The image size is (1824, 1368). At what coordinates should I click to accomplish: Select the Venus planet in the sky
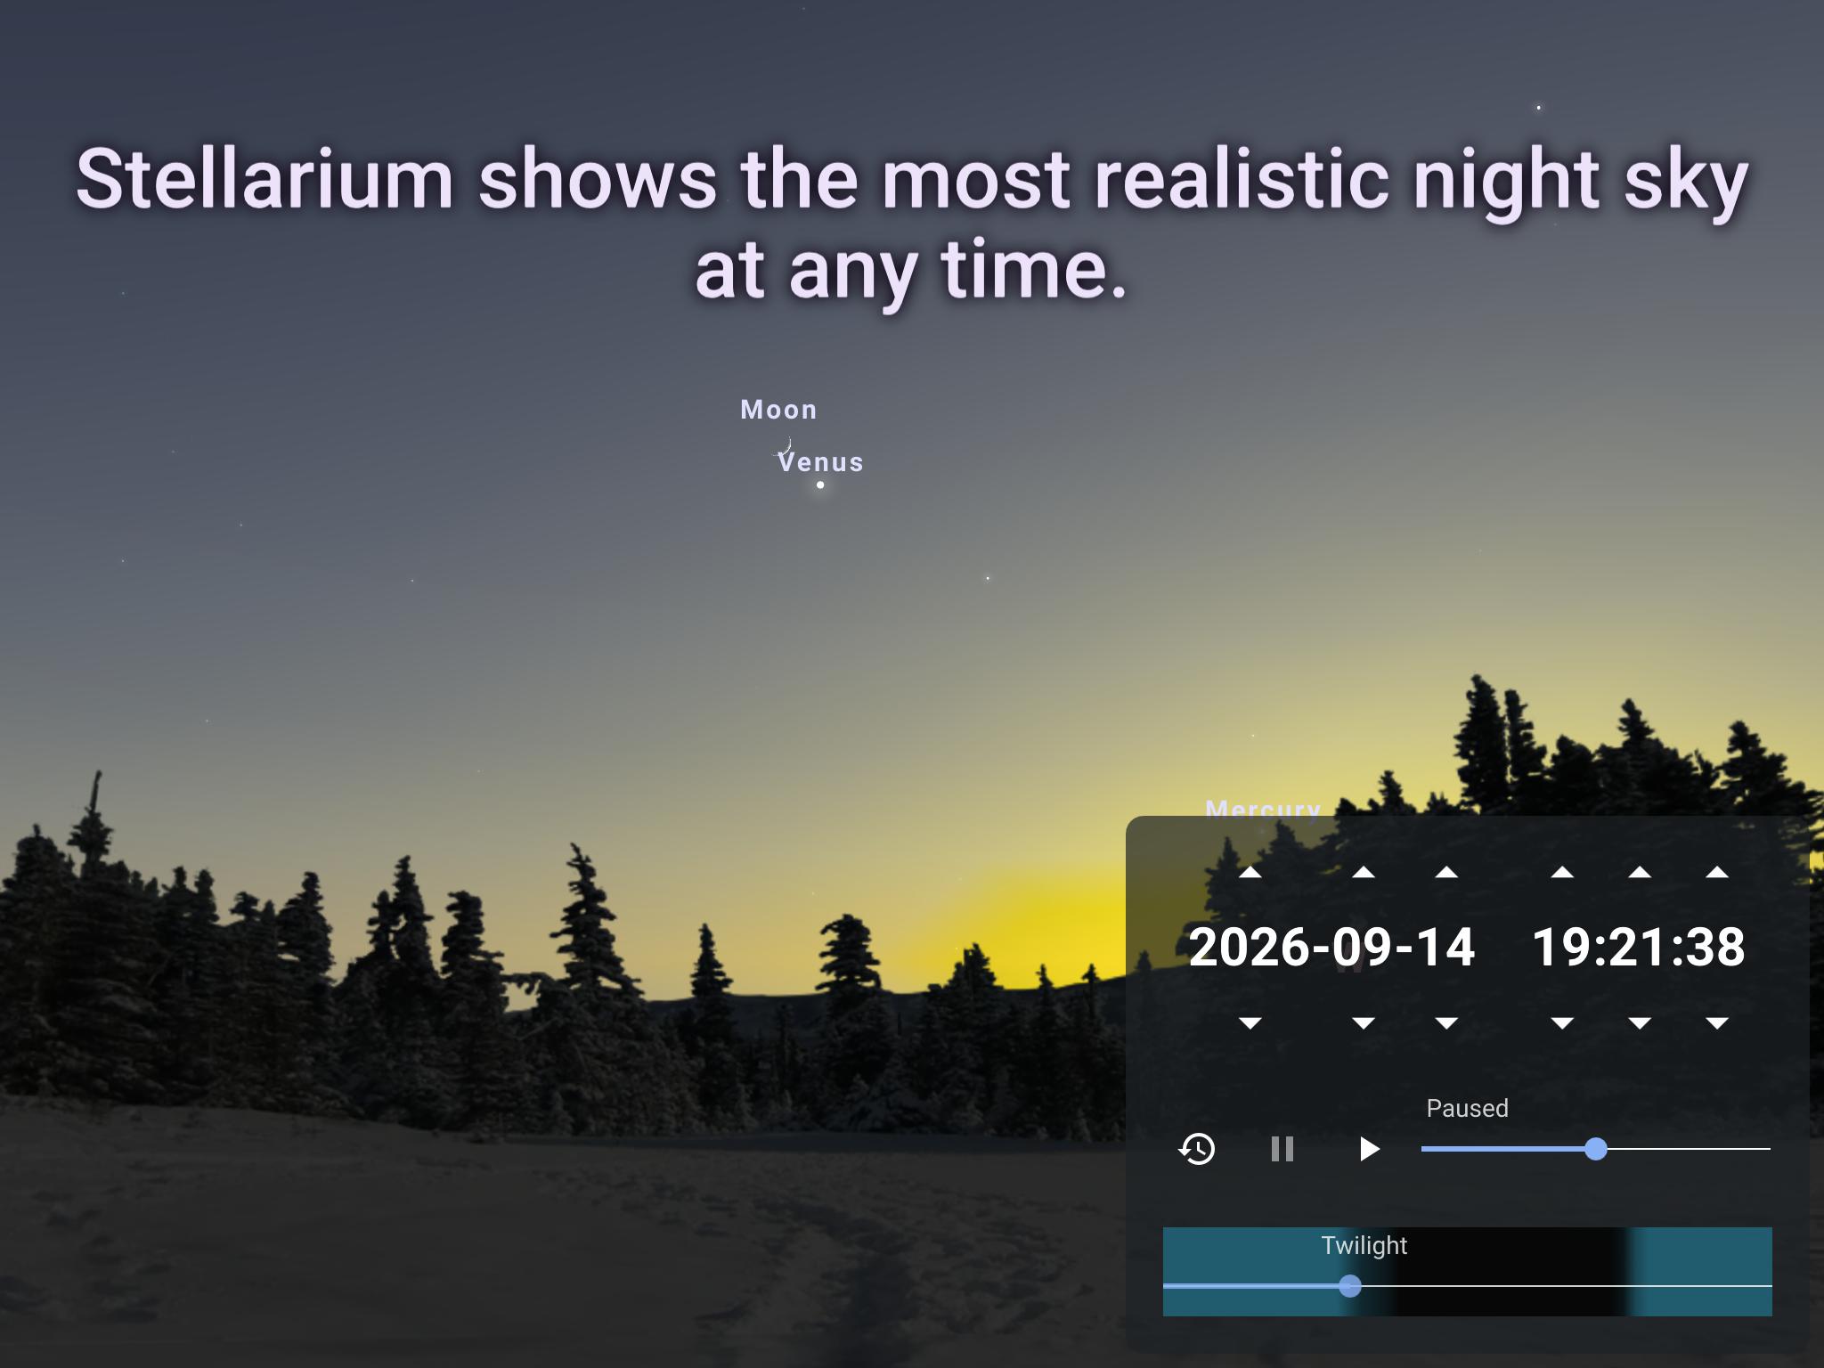click(x=820, y=484)
